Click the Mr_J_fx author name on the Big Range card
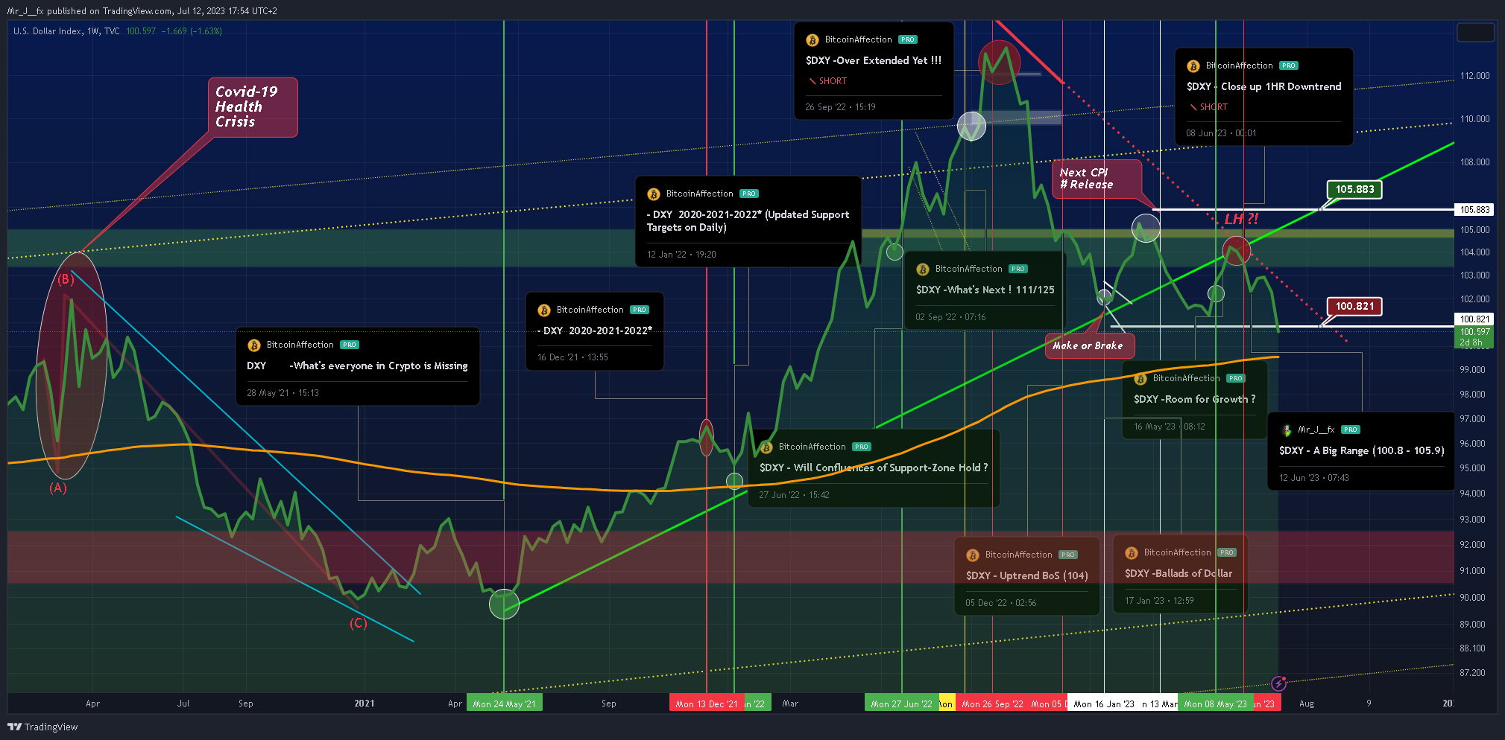Viewport: 1505px width, 740px height. coord(1316,430)
